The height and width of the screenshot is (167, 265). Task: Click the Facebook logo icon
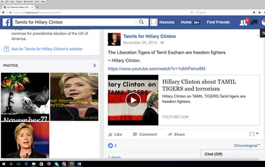coord(7,22)
